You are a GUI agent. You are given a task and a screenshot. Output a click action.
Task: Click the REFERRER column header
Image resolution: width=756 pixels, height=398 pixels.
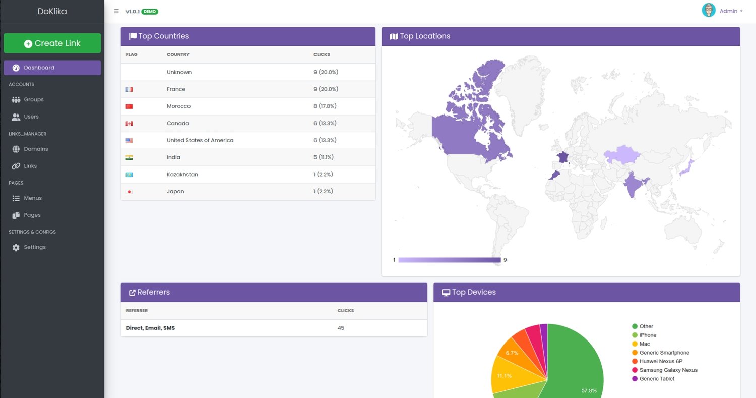click(x=137, y=311)
